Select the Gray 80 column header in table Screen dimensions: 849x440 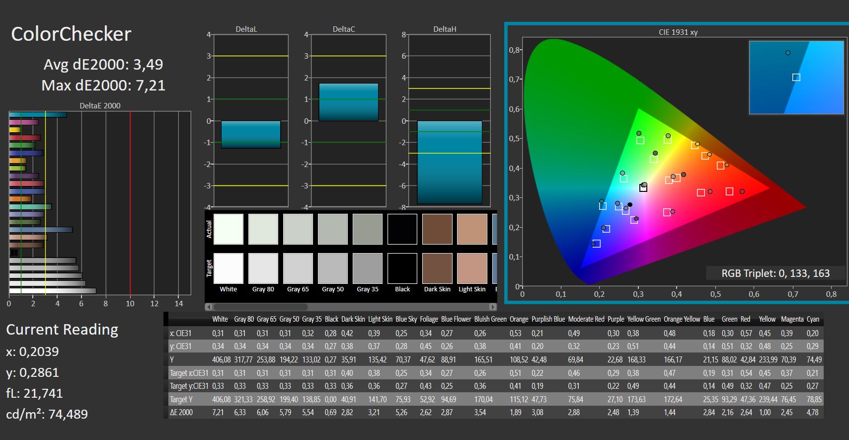click(244, 319)
